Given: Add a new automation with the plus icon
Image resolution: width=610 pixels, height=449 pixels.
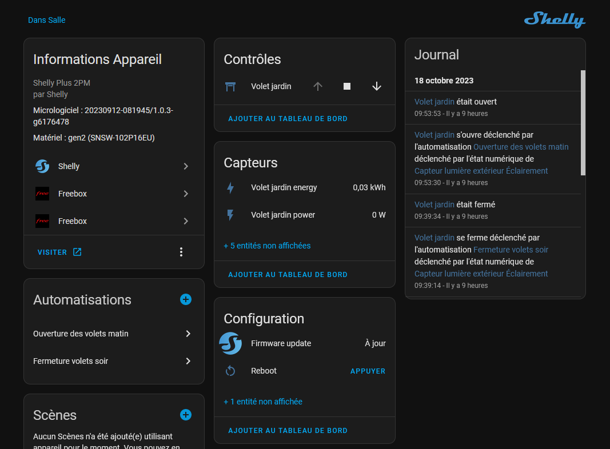Looking at the screenshot, I should (186, 299).
